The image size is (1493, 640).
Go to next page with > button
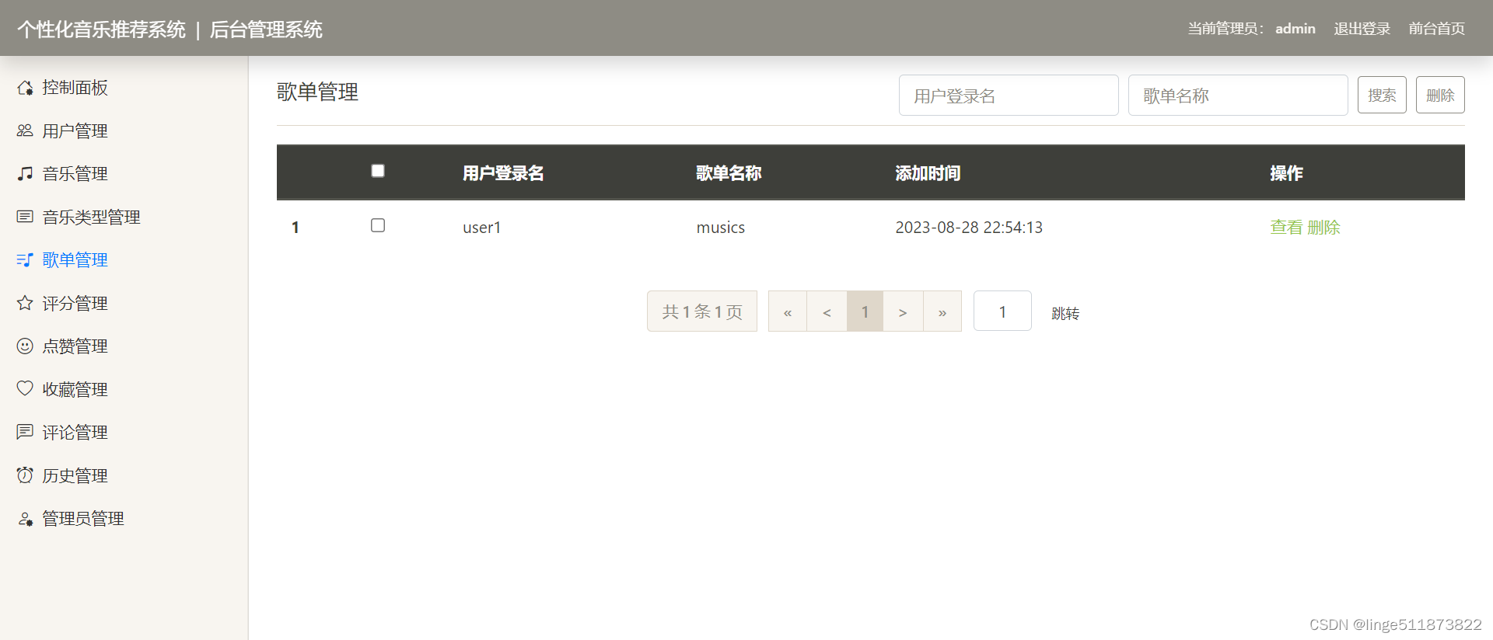coord(903,311)
